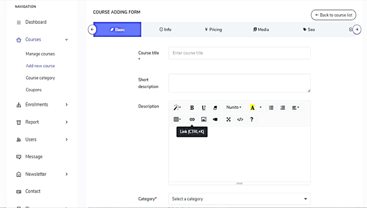367x208 pixels.
Task: Open Add new course link
Action: [40, 66]
